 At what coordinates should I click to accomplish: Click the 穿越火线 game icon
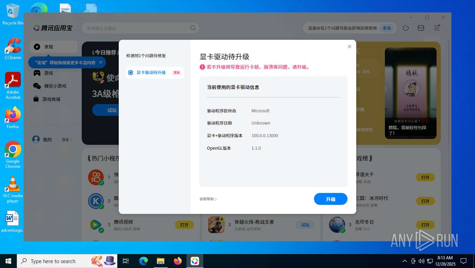point(216,225)
